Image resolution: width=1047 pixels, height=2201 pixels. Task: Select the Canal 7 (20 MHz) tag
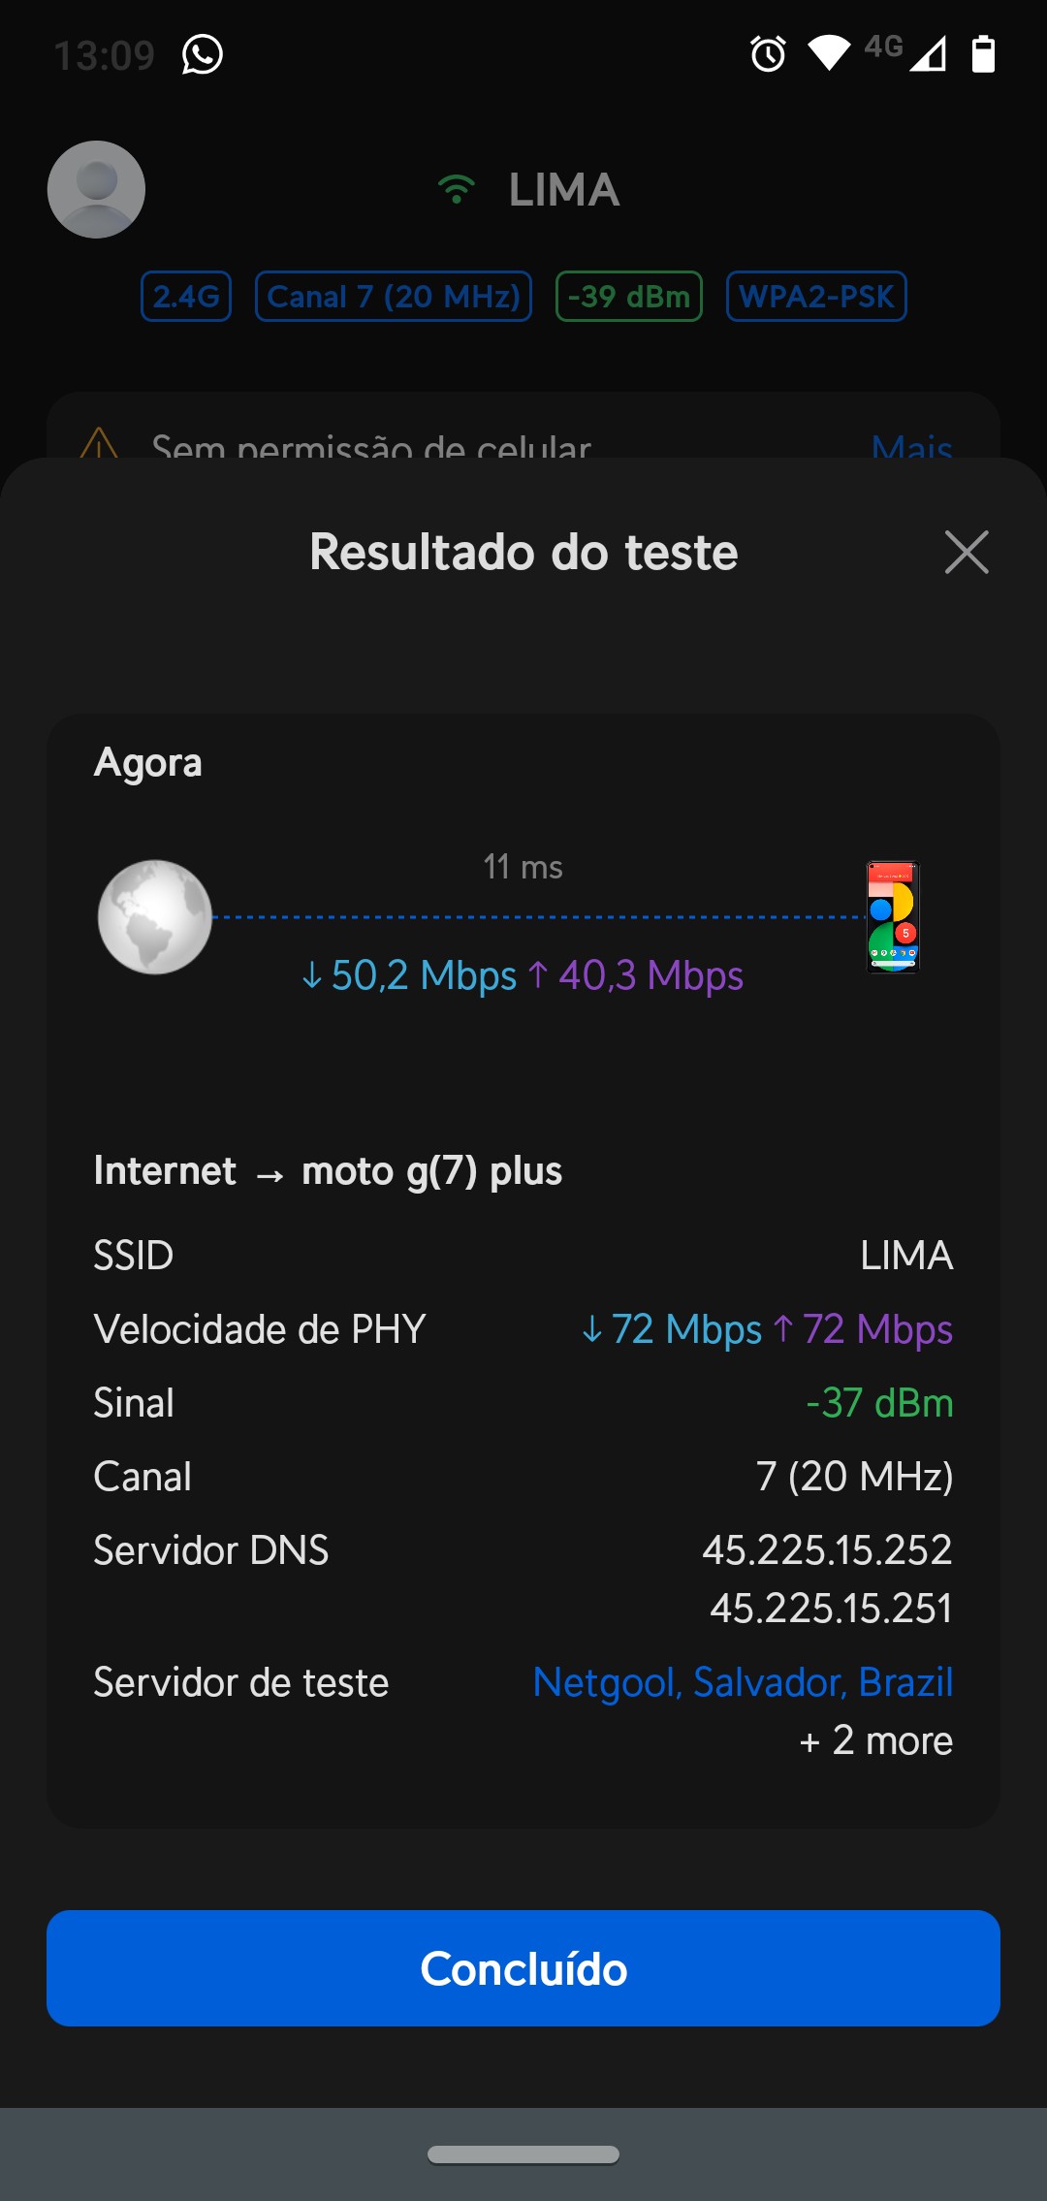click(394, 296)
